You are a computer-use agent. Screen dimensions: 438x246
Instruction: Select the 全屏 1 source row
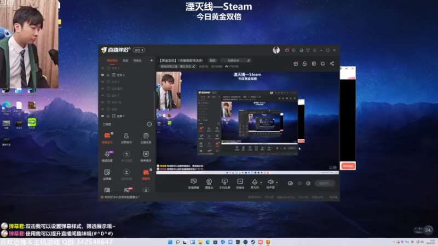coord(126,116)
